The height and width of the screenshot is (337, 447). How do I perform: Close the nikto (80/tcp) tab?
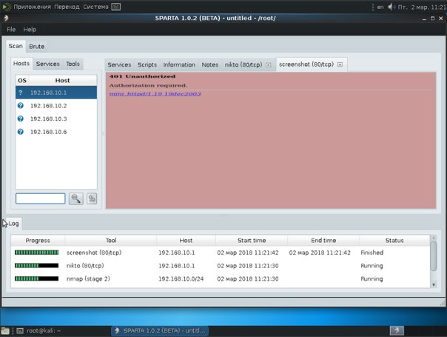(268, 65)
